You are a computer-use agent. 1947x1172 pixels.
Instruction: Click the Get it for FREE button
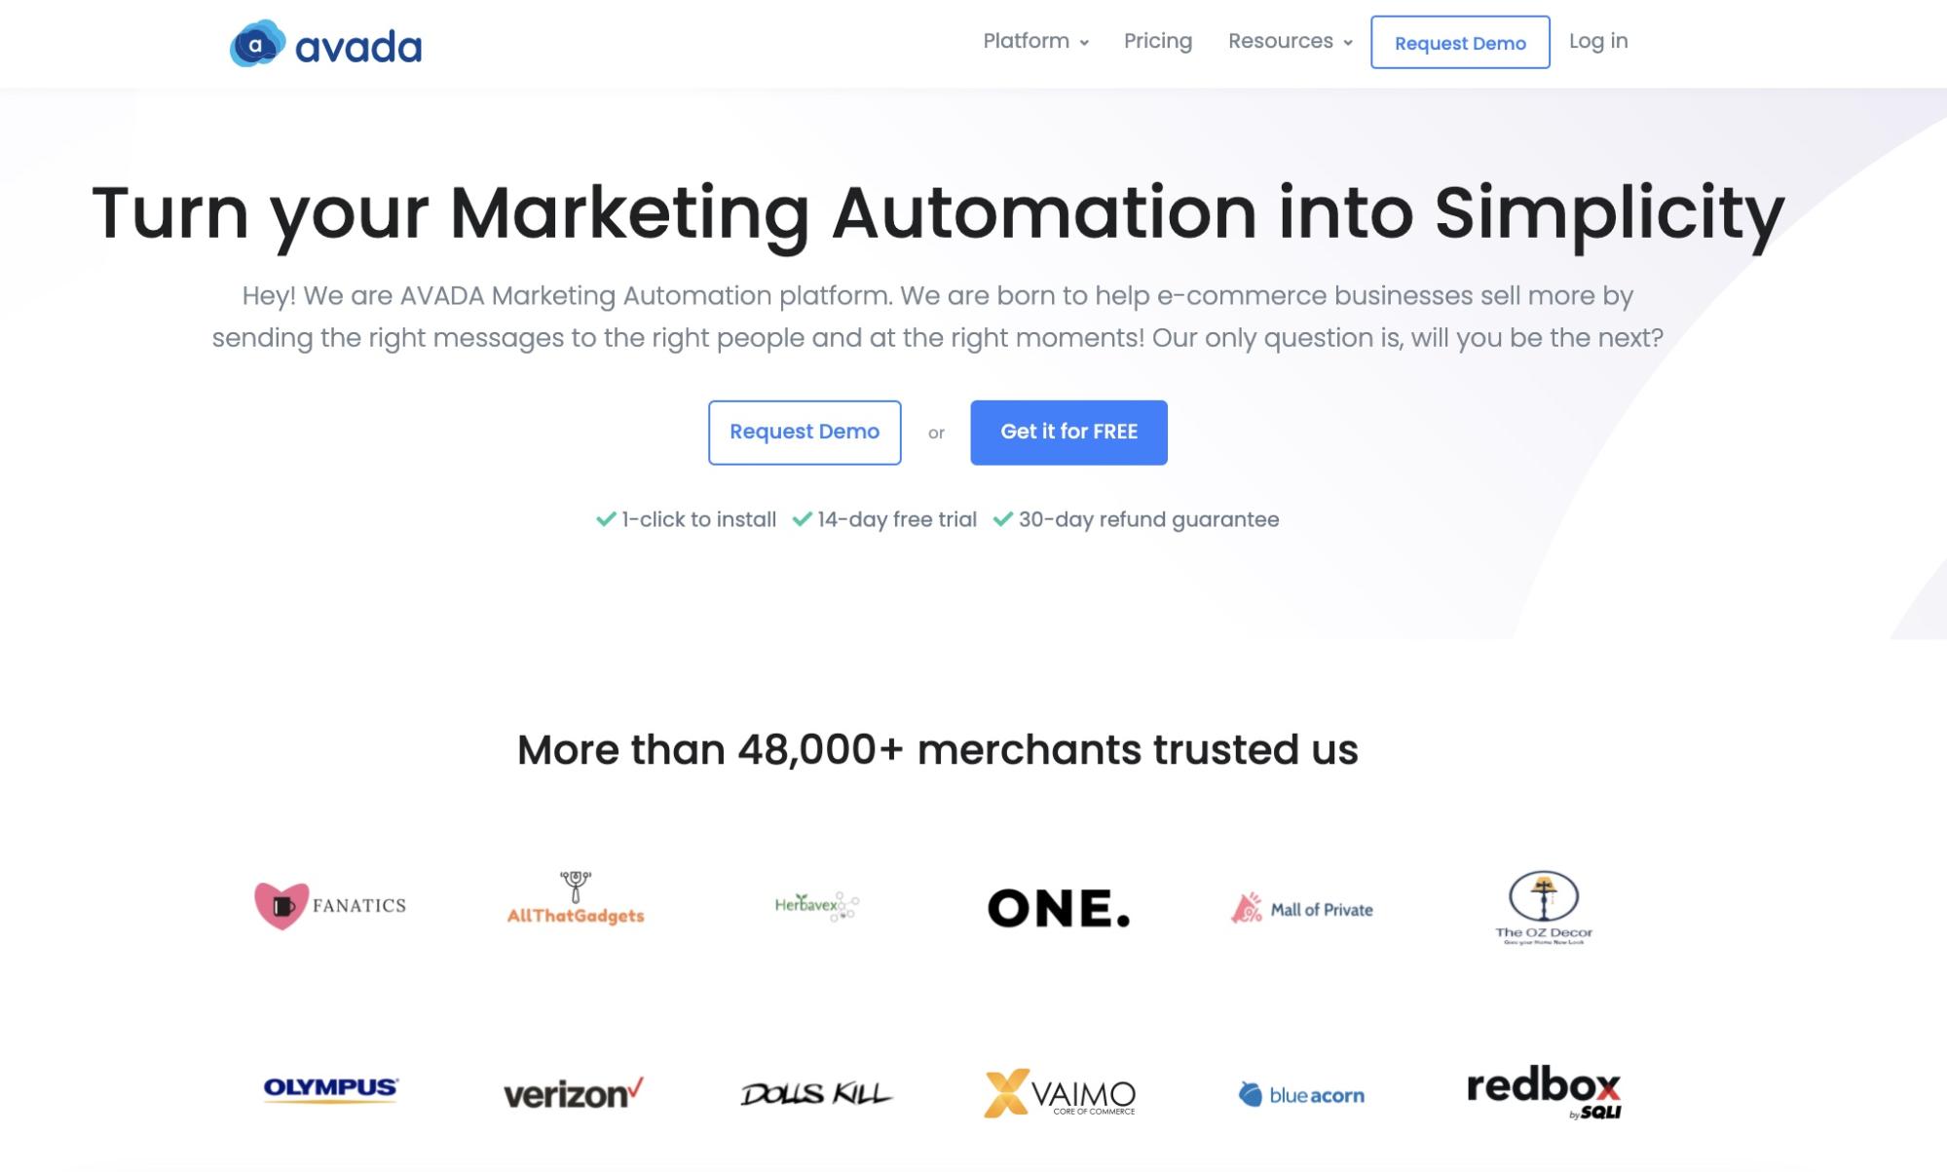click(1068, 431)
